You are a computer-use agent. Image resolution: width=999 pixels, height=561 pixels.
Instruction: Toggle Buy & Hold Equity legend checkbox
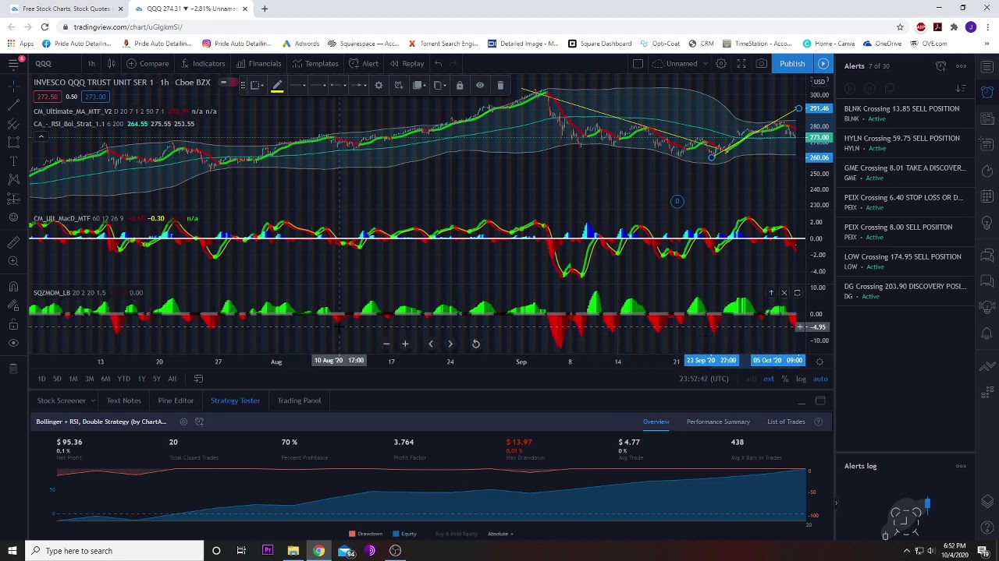click(457, 534)
